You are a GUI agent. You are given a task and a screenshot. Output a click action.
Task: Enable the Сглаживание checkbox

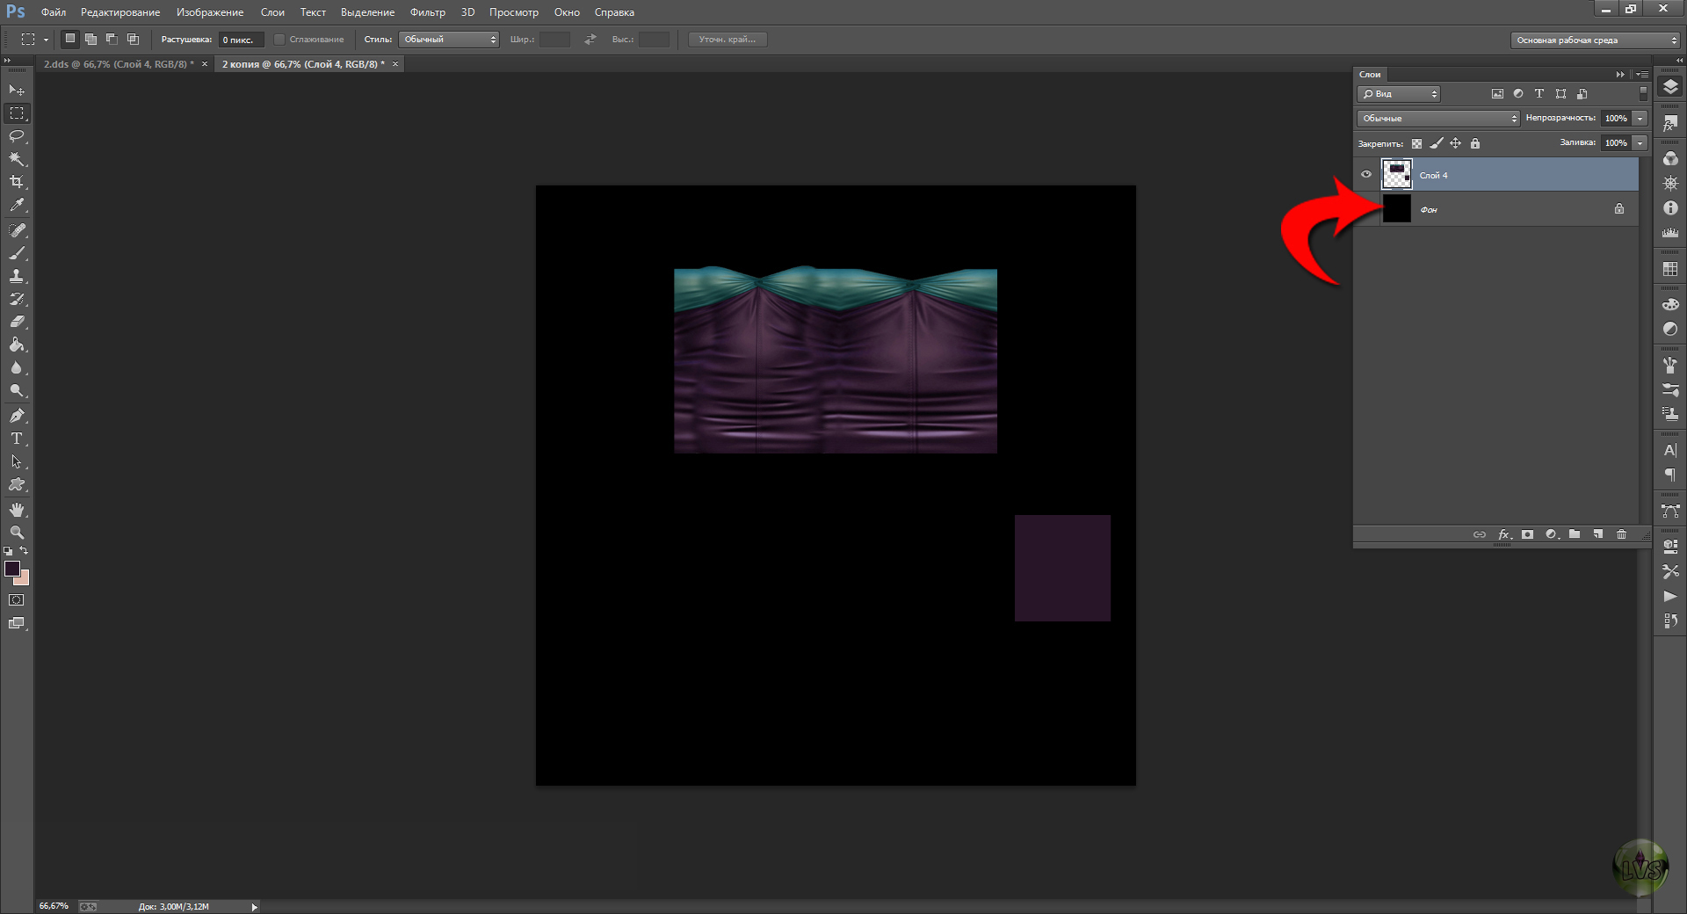pos(279,40)
